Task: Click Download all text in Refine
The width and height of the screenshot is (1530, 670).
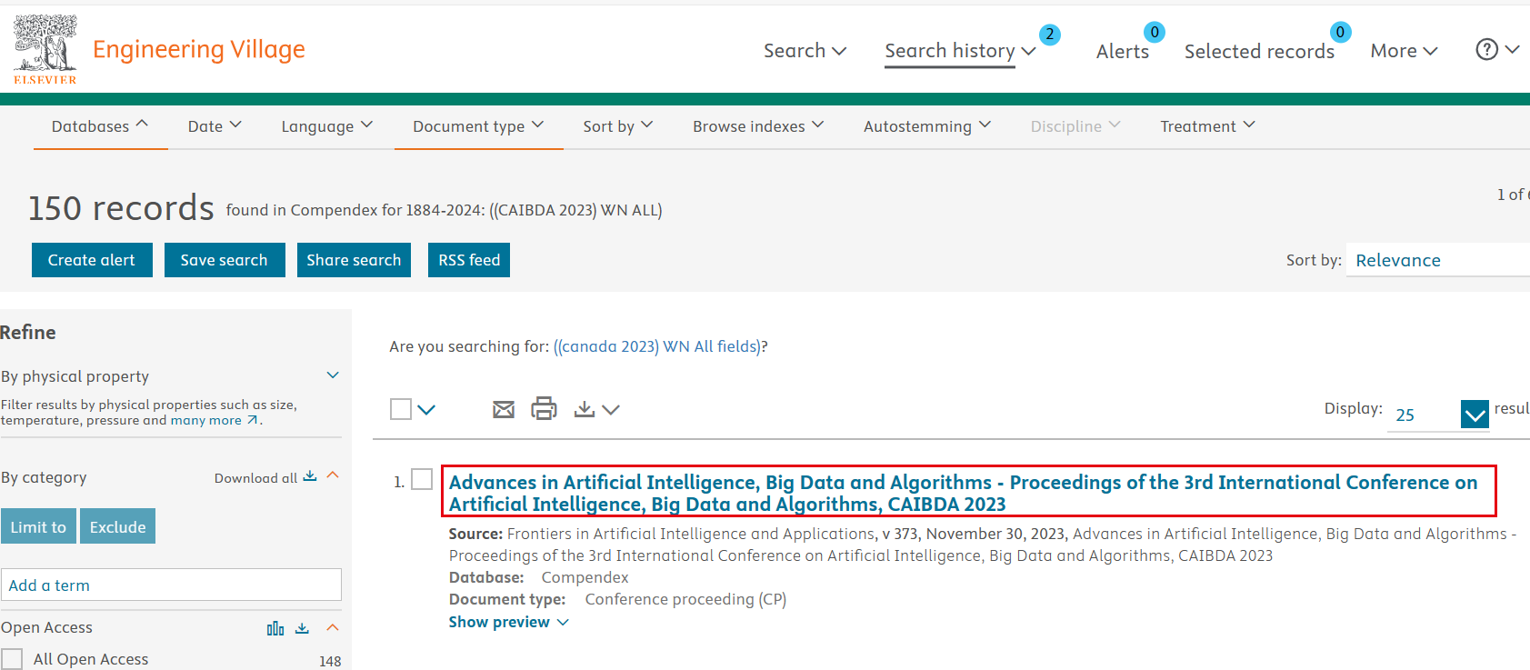Action: tap(255, 478)
